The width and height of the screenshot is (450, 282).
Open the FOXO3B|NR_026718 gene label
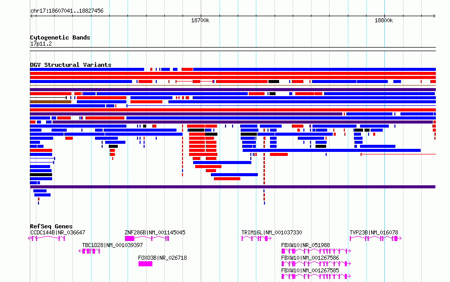click(x=162, y=258)
